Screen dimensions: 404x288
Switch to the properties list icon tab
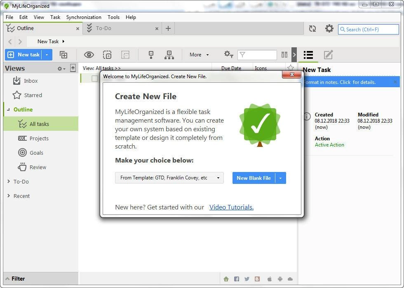click(x=308, y=55)
